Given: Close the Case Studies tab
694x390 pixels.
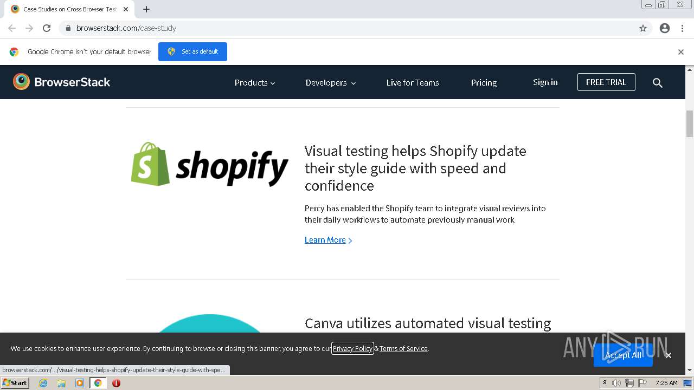Looking at the screenshot, I should coord(126,9).
